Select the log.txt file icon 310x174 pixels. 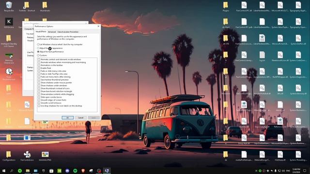[x=262, y=56]
